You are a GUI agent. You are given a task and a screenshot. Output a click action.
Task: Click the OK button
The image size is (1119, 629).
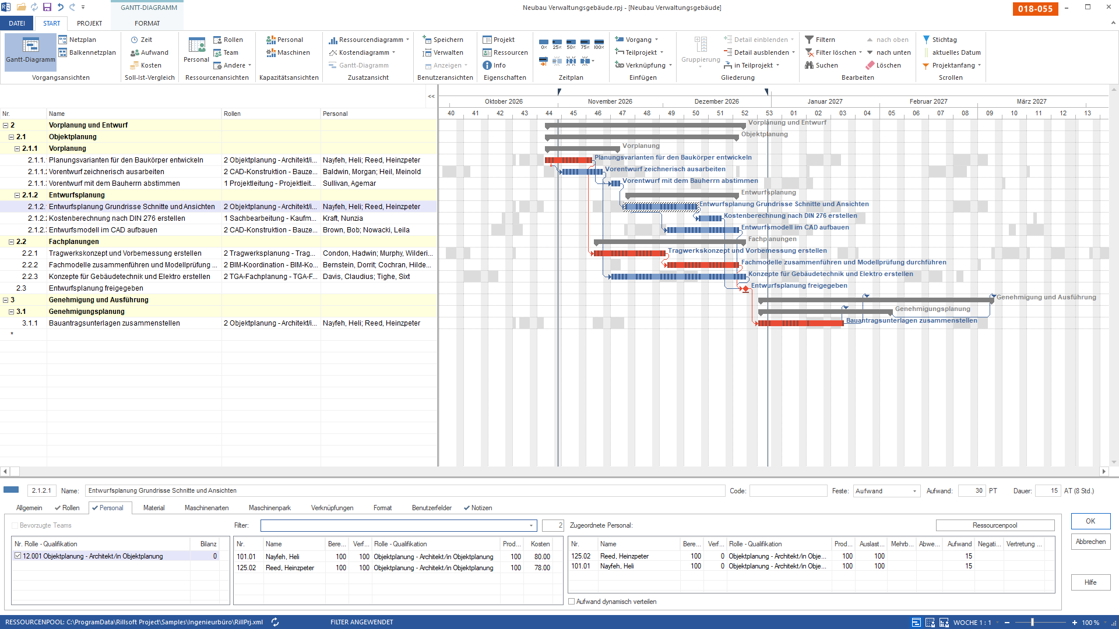point(1090,521)
